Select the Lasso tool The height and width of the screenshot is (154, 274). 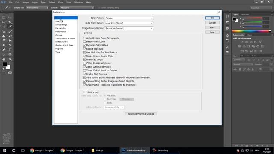tap(3, 22)
